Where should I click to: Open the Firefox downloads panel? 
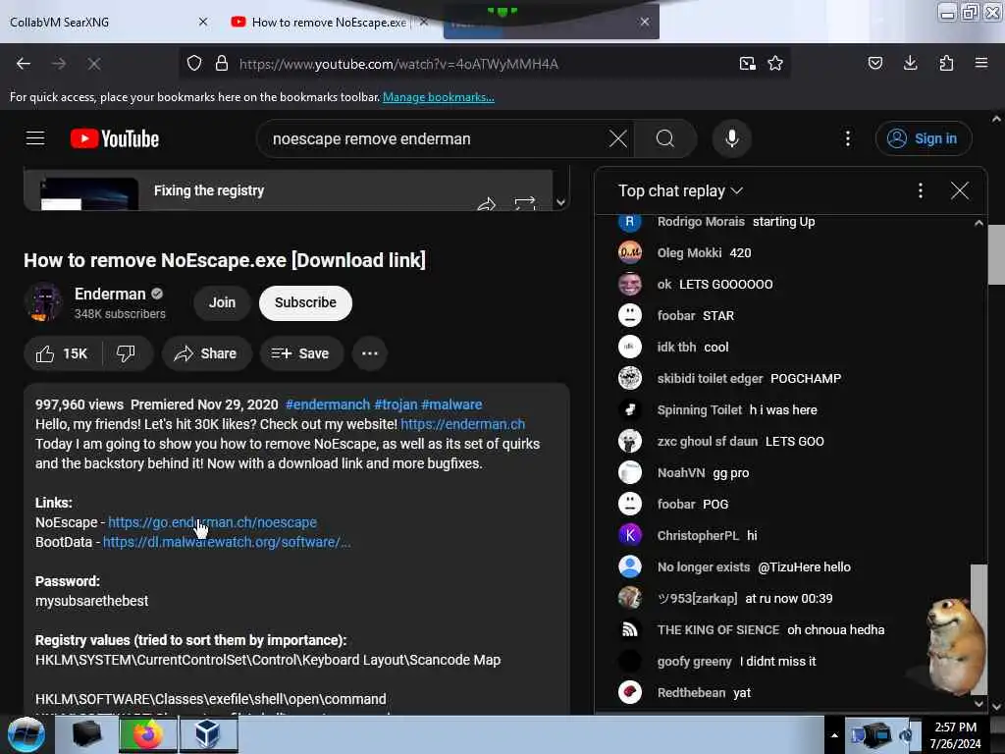tap(910, 63)
